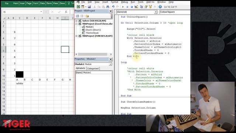Click Project pane scroll right arrow
The width and height of the screenshot is (236, 133).
[111, 54]
